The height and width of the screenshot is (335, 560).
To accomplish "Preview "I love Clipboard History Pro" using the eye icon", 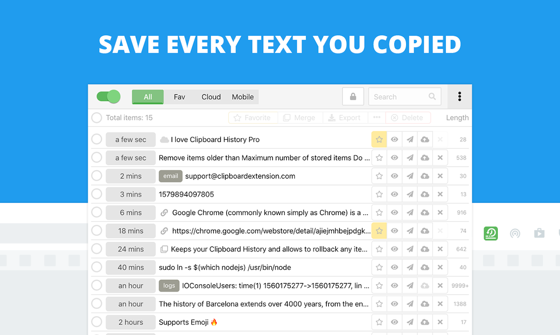I will [x=394, y=139].
